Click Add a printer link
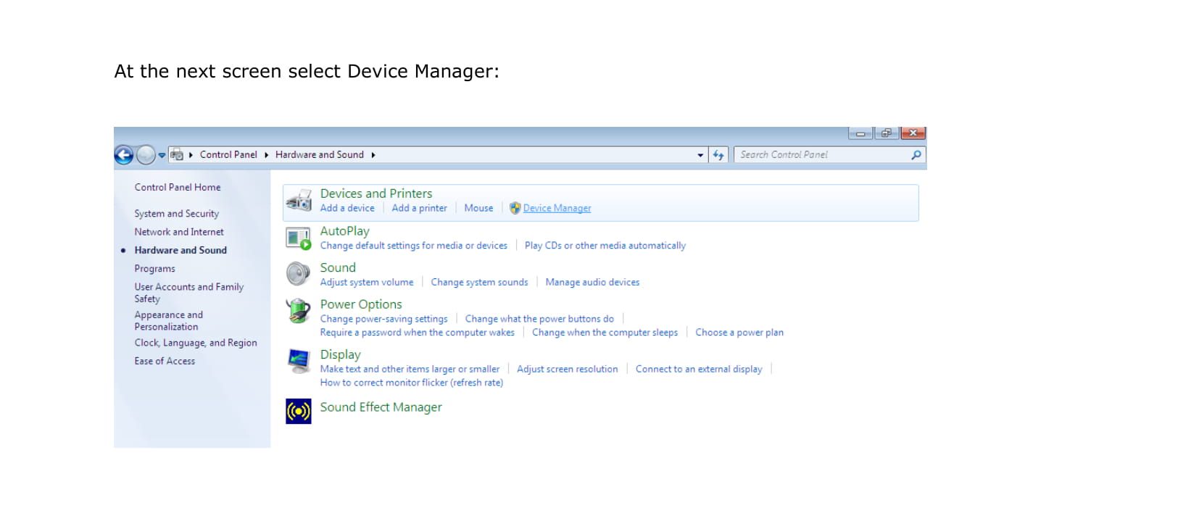Image resolution: width=1199 pixels, height=529 pixels. pyautogui.click(x=420, y=208)
